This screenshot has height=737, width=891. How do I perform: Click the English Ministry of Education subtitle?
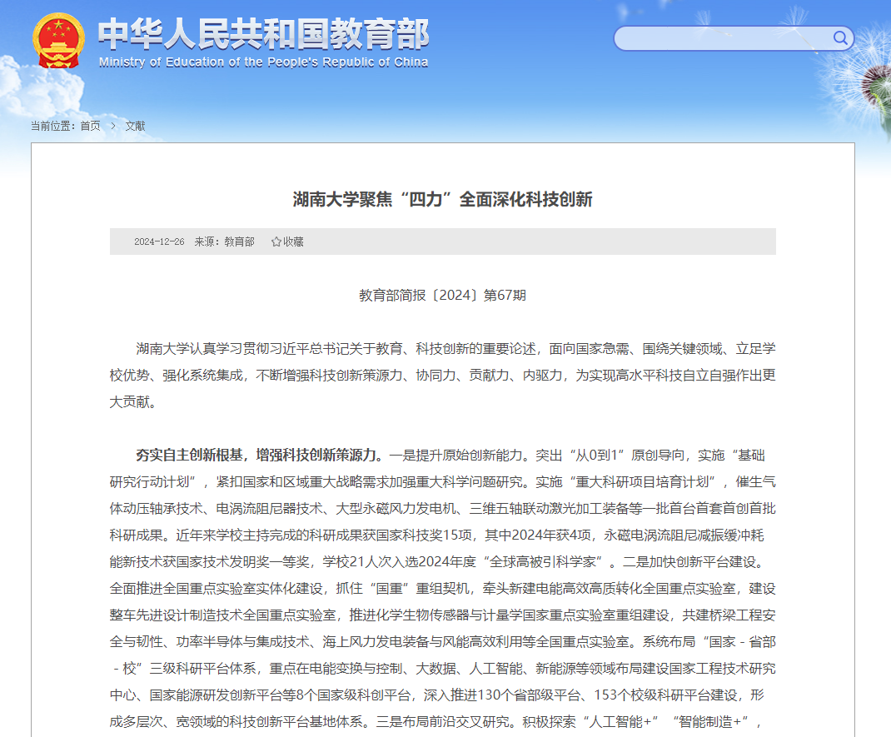(263, 62)
